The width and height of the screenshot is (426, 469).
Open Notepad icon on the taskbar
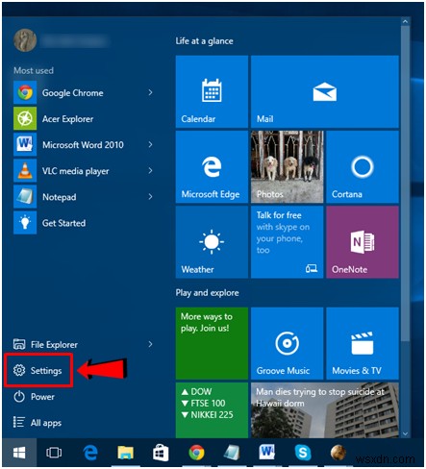(x=232, y=453)
